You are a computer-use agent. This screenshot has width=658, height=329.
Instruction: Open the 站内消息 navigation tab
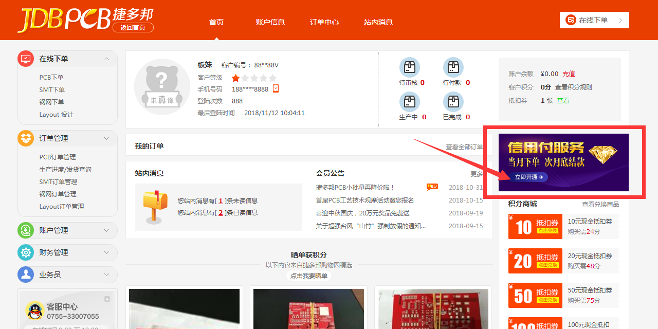378,22
